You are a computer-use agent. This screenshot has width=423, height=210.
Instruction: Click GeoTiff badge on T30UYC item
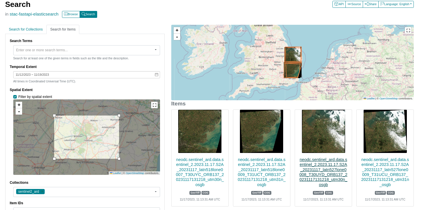[195, 193]
